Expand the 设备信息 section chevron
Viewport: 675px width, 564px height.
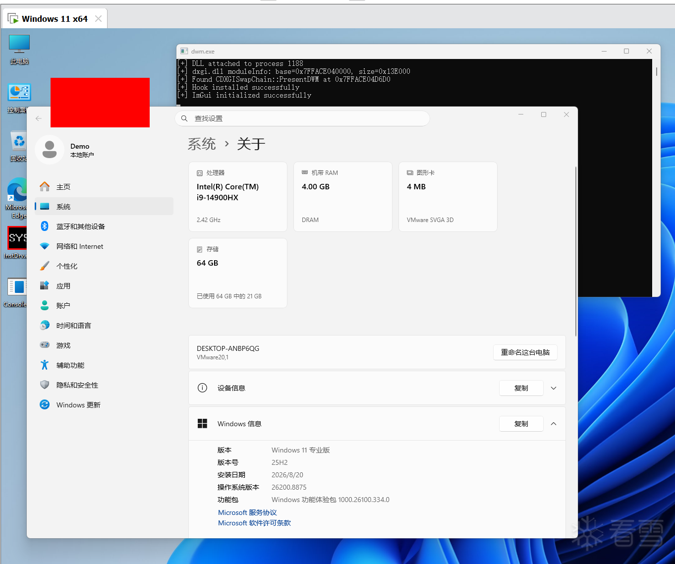click(x=554, y=388)
